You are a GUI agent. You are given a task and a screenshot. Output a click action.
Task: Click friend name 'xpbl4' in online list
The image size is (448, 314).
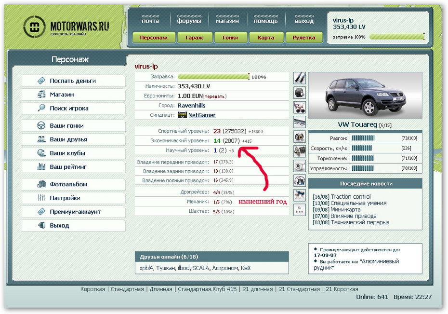tap(146, 268)
